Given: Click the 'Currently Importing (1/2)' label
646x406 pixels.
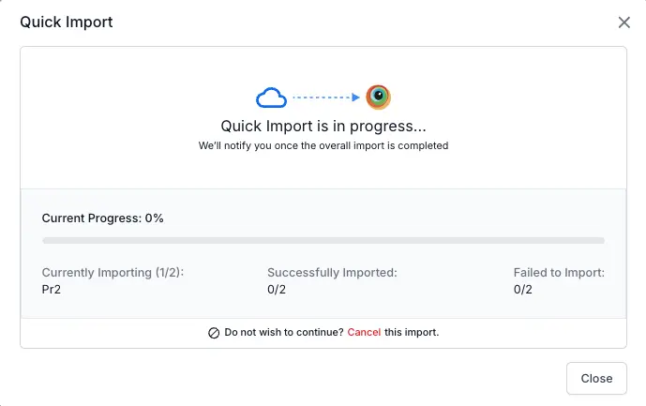Looking at the screenshot, I should (x=113, y=273).
